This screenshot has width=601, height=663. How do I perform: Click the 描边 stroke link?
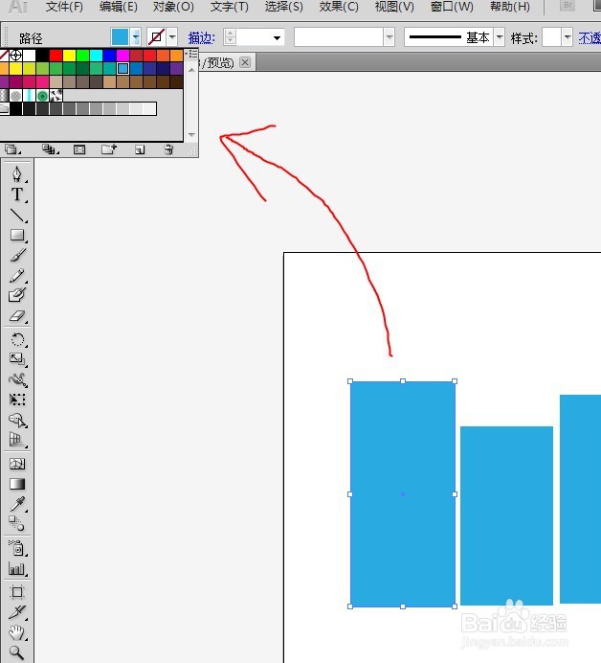pyautogui.click(x=202, y=38)
